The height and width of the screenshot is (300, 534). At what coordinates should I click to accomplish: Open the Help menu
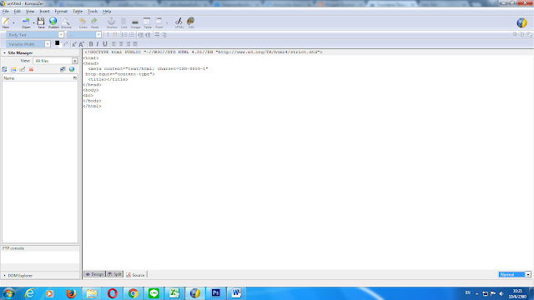107,11
